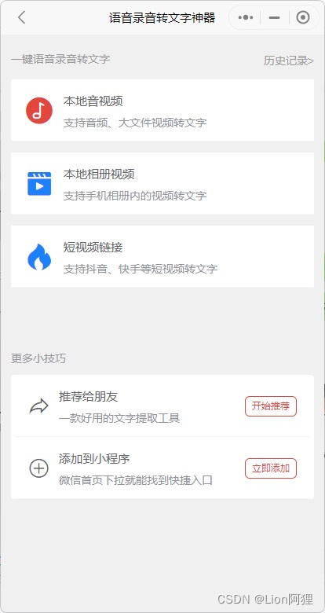This screenshot has height=613, width=325.
Task: Click the blue flame icon
Action: 39,256
